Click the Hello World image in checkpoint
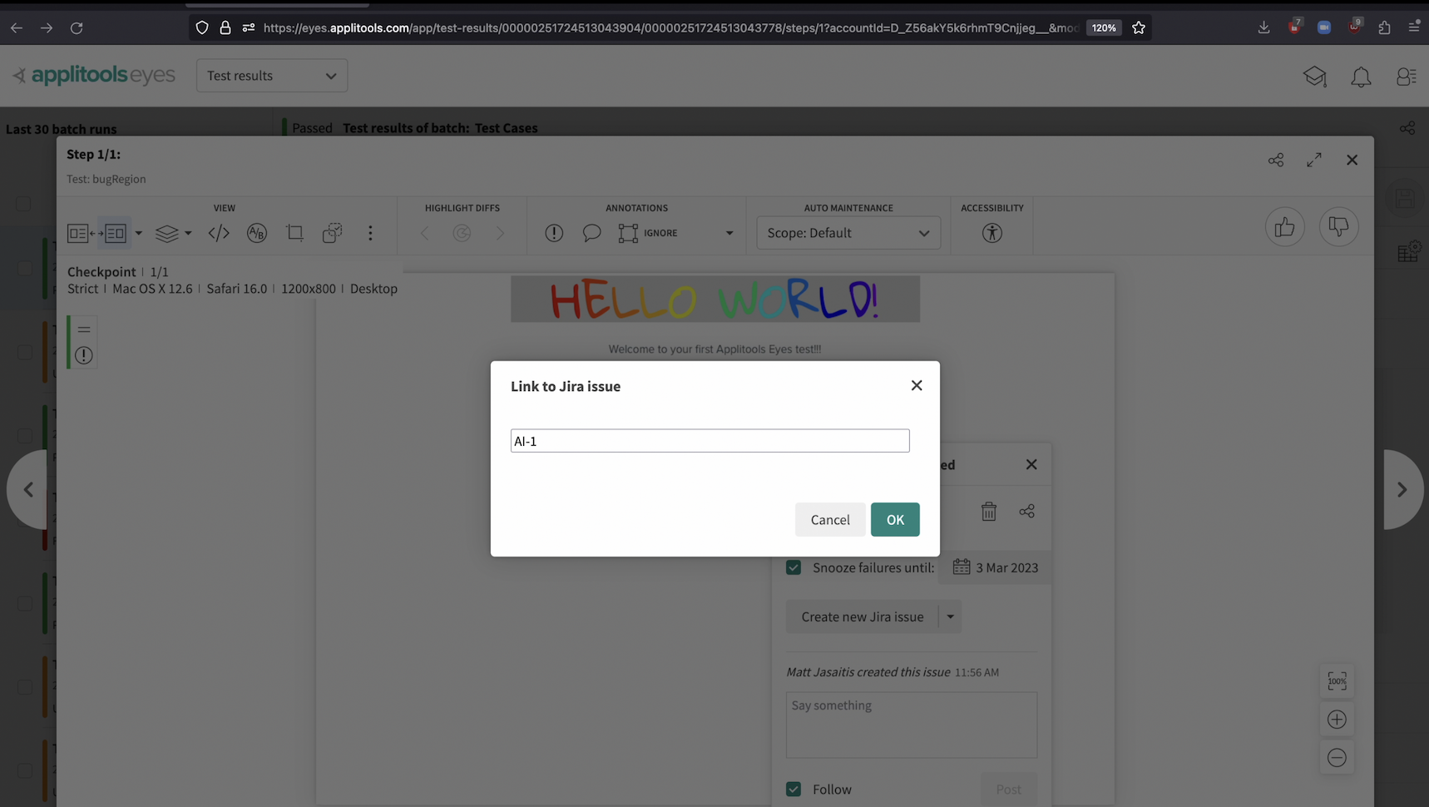This screenshot has height=807, width=1429. 715,299
